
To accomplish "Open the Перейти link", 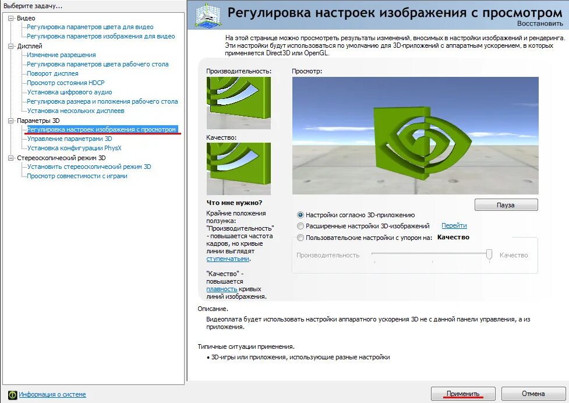I will [x=454, y=225].
